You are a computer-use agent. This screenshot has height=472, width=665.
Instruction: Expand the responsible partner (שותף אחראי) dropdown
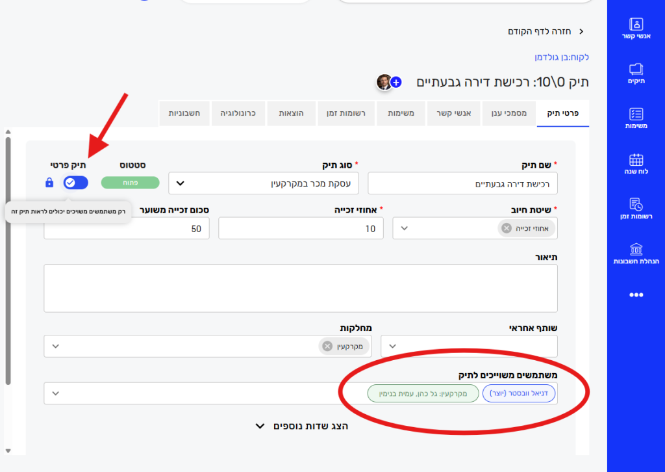[x=469, y=346]
